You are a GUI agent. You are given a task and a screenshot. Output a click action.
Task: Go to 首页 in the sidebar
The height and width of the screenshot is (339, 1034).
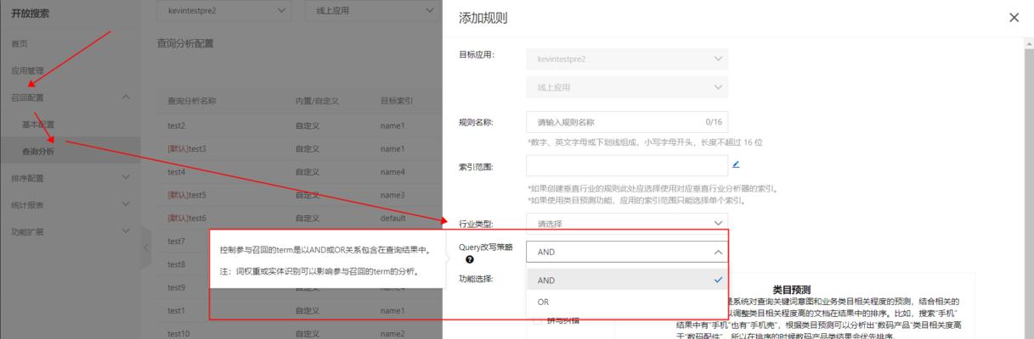(18, 43)
